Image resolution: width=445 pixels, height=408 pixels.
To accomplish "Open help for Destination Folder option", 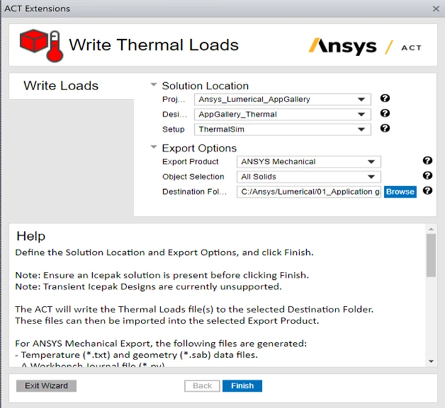I will 428,190.
